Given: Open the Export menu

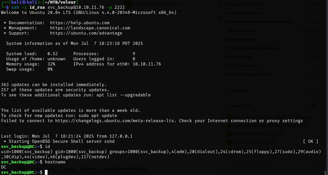Looking at the screenshot, I should tap(88, 169).
